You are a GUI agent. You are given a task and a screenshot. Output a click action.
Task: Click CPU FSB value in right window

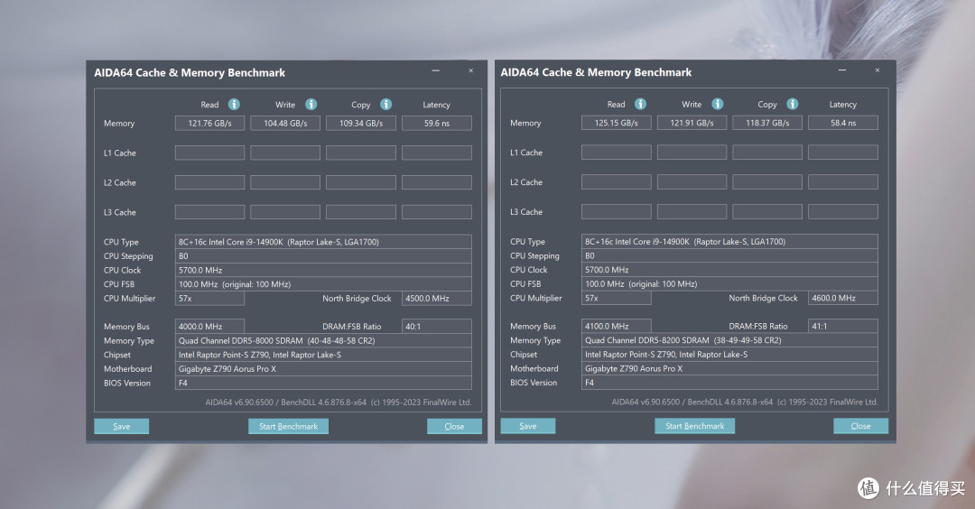pos(730,283)
